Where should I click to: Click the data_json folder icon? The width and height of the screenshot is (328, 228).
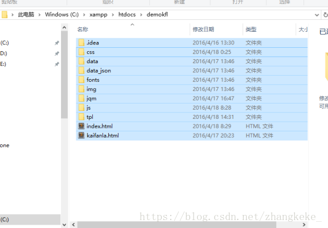click(x=81, y=71)
